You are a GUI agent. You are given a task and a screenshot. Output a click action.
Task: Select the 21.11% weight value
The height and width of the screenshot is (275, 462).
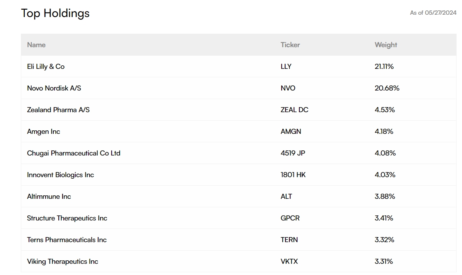384,67
